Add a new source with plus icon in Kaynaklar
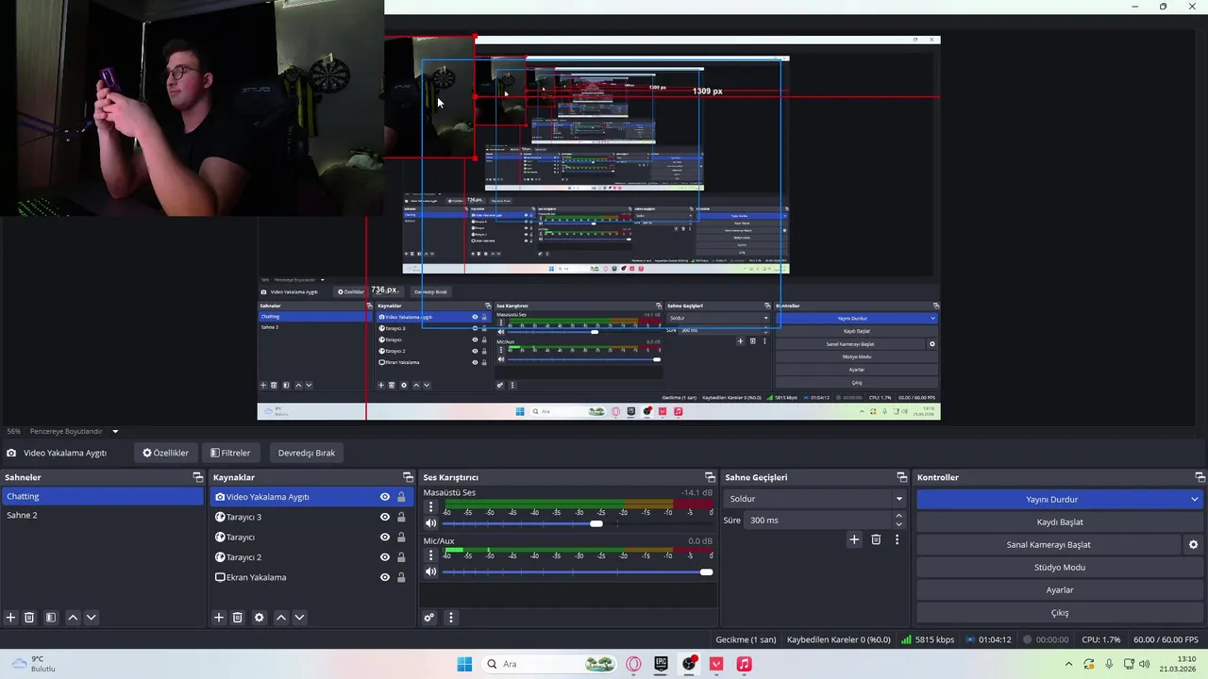1208x679 pixels. 219,618
